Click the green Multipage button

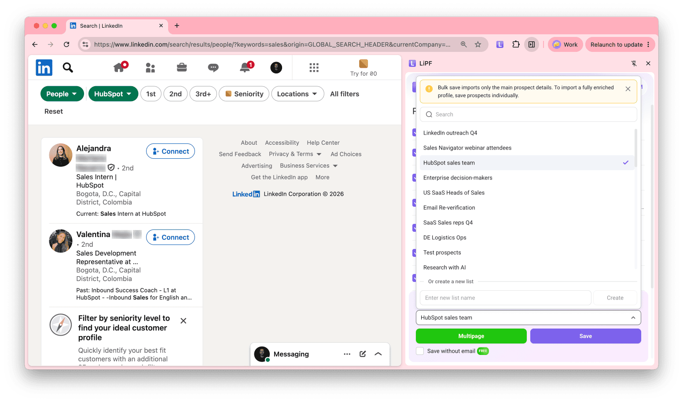471,336
